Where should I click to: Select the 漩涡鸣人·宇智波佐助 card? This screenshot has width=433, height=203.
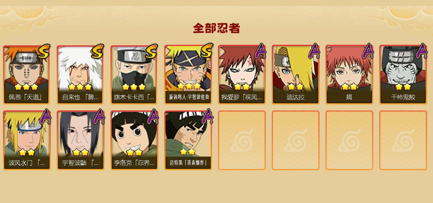coord(188,75)
